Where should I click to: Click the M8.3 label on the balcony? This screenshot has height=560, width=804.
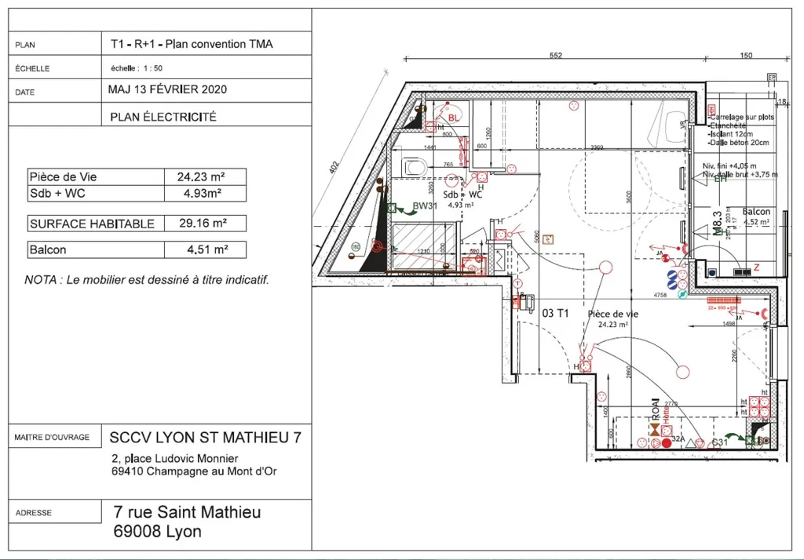pyautogui.click(x=718, y=224)
